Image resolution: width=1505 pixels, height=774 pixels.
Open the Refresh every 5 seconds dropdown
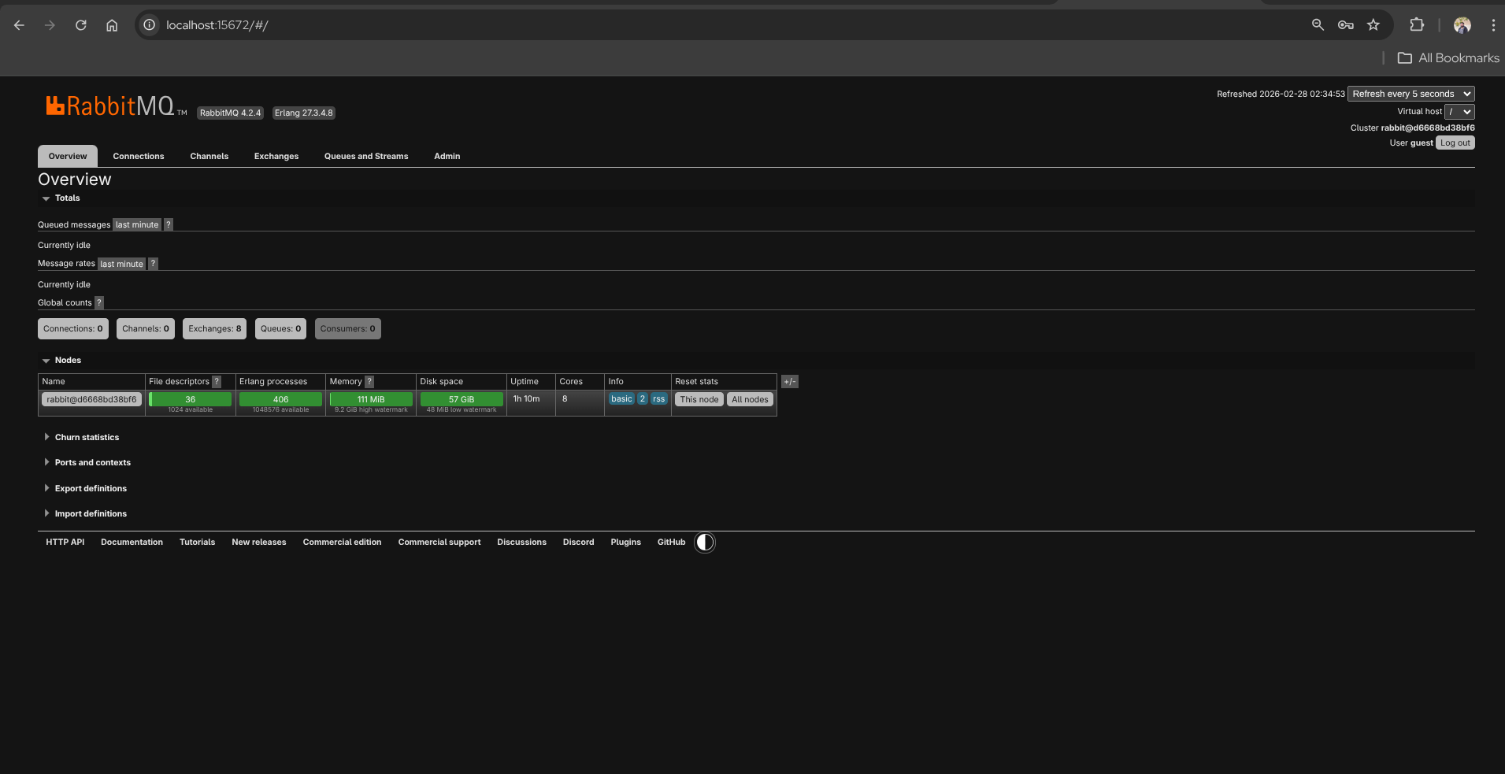click(x=1410, y=94)
